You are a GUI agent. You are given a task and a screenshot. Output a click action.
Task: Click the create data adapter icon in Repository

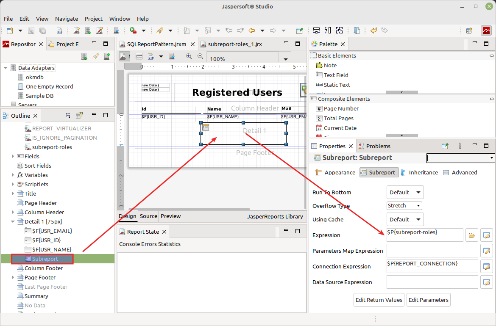pos(84,57)
